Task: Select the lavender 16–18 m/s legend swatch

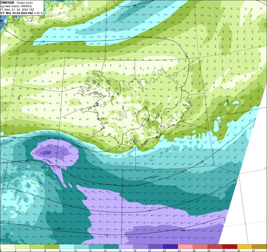Action: 126,247
